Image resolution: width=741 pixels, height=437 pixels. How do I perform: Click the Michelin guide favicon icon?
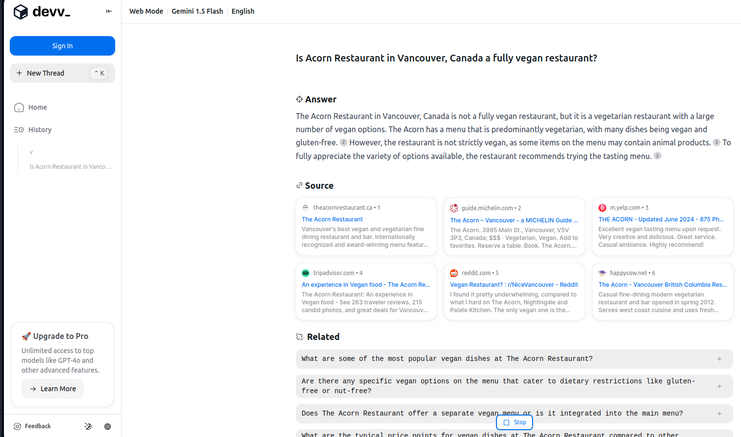(x=454, y=208)
